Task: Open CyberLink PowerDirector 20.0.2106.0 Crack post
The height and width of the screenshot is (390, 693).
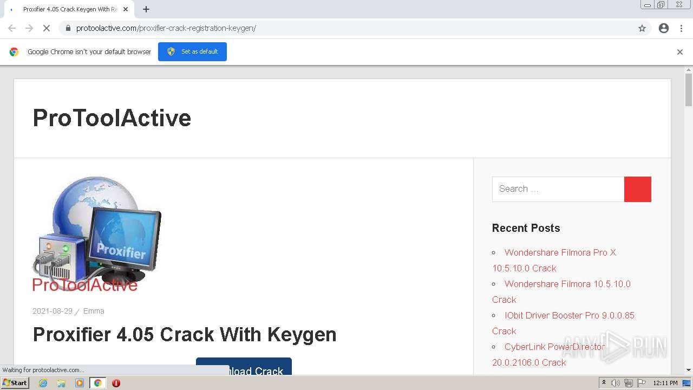Action: 549,354
